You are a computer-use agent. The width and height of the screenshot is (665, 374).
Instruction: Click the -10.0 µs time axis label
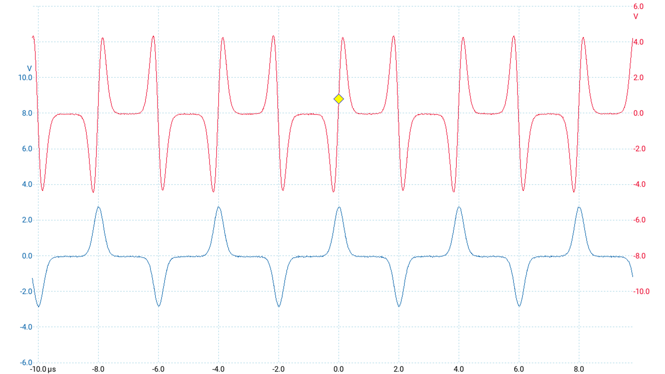[43, 369]
